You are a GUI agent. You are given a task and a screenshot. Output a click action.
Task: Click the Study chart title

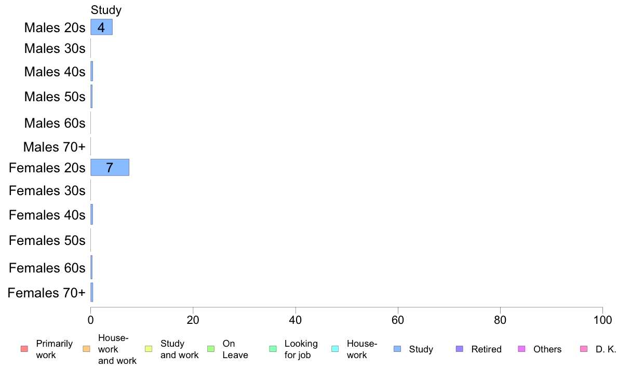(x=106, y=10)
